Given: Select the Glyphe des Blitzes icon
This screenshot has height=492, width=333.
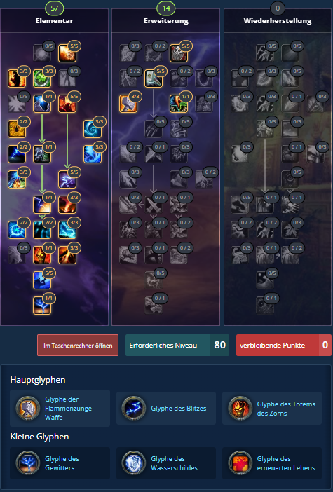Looking at the screenshot, I should [x=134, y=408].
